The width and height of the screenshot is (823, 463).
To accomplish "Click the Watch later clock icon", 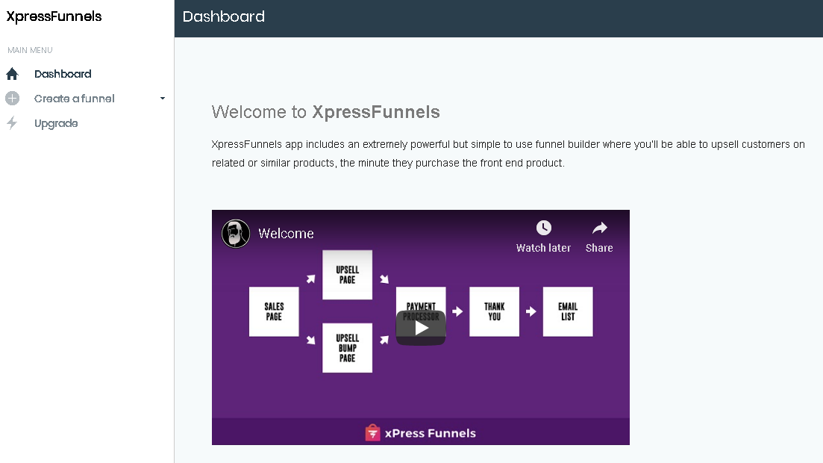I will pos(543,228).
